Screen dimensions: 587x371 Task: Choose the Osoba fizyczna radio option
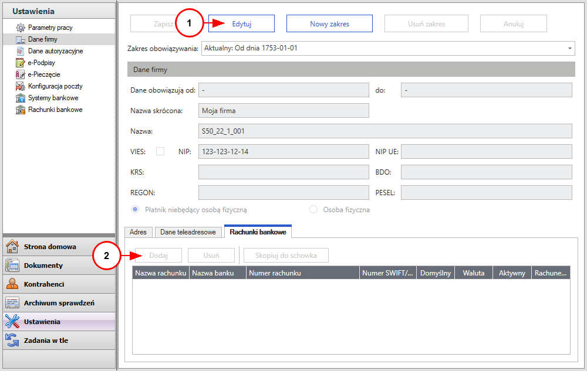coord(313,209)
